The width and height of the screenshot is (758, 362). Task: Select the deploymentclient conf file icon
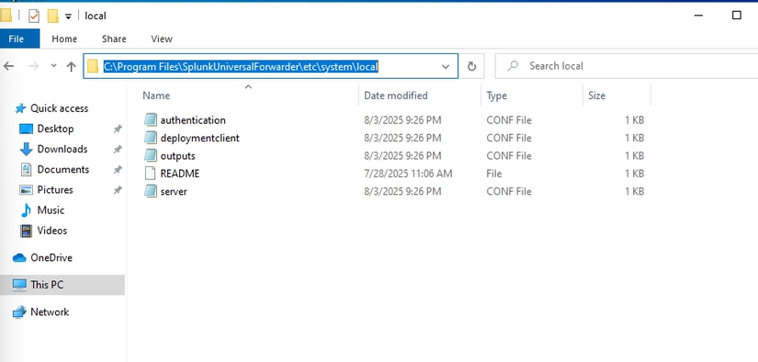tap(151, 138)
